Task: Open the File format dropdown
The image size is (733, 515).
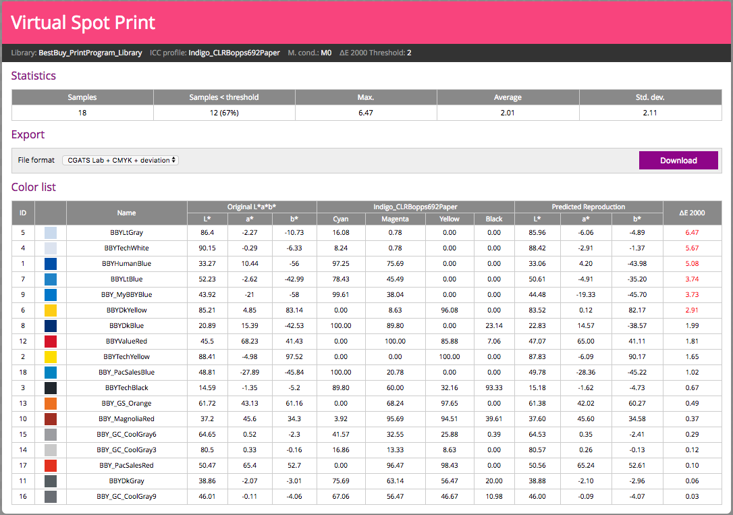Action: (120, 160)
